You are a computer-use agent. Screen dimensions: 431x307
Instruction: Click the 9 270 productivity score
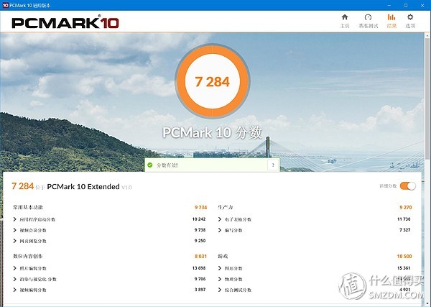(x=406, y=207)
